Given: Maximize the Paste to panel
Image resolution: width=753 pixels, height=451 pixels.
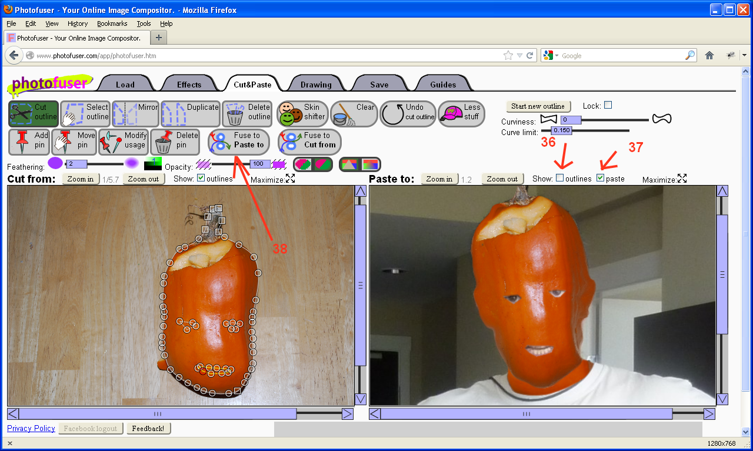Looking at the screenshot, I should point(682,179).
